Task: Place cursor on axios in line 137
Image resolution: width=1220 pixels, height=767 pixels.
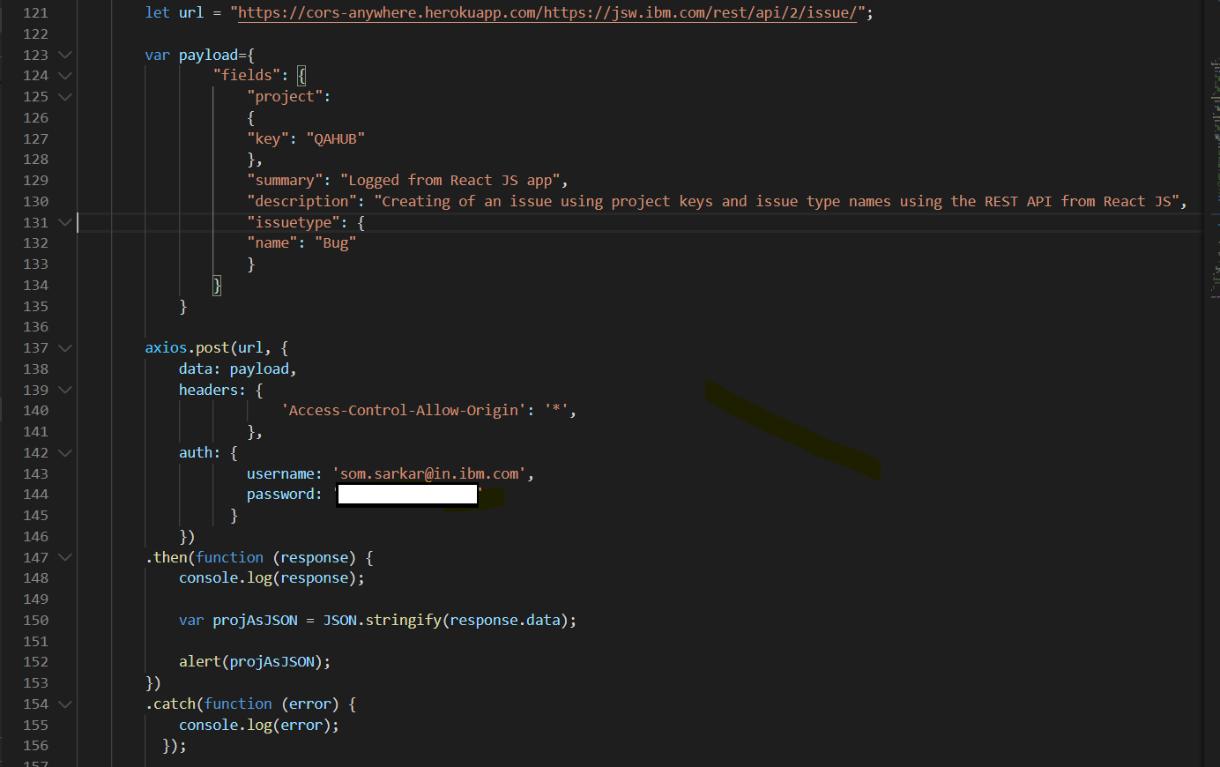Action: tap(165, 347)
